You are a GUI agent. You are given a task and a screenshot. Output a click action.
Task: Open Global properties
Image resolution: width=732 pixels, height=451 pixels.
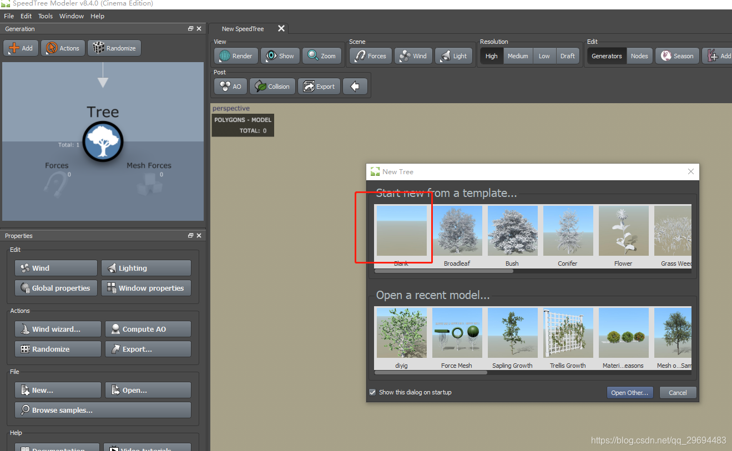[56, 288]
